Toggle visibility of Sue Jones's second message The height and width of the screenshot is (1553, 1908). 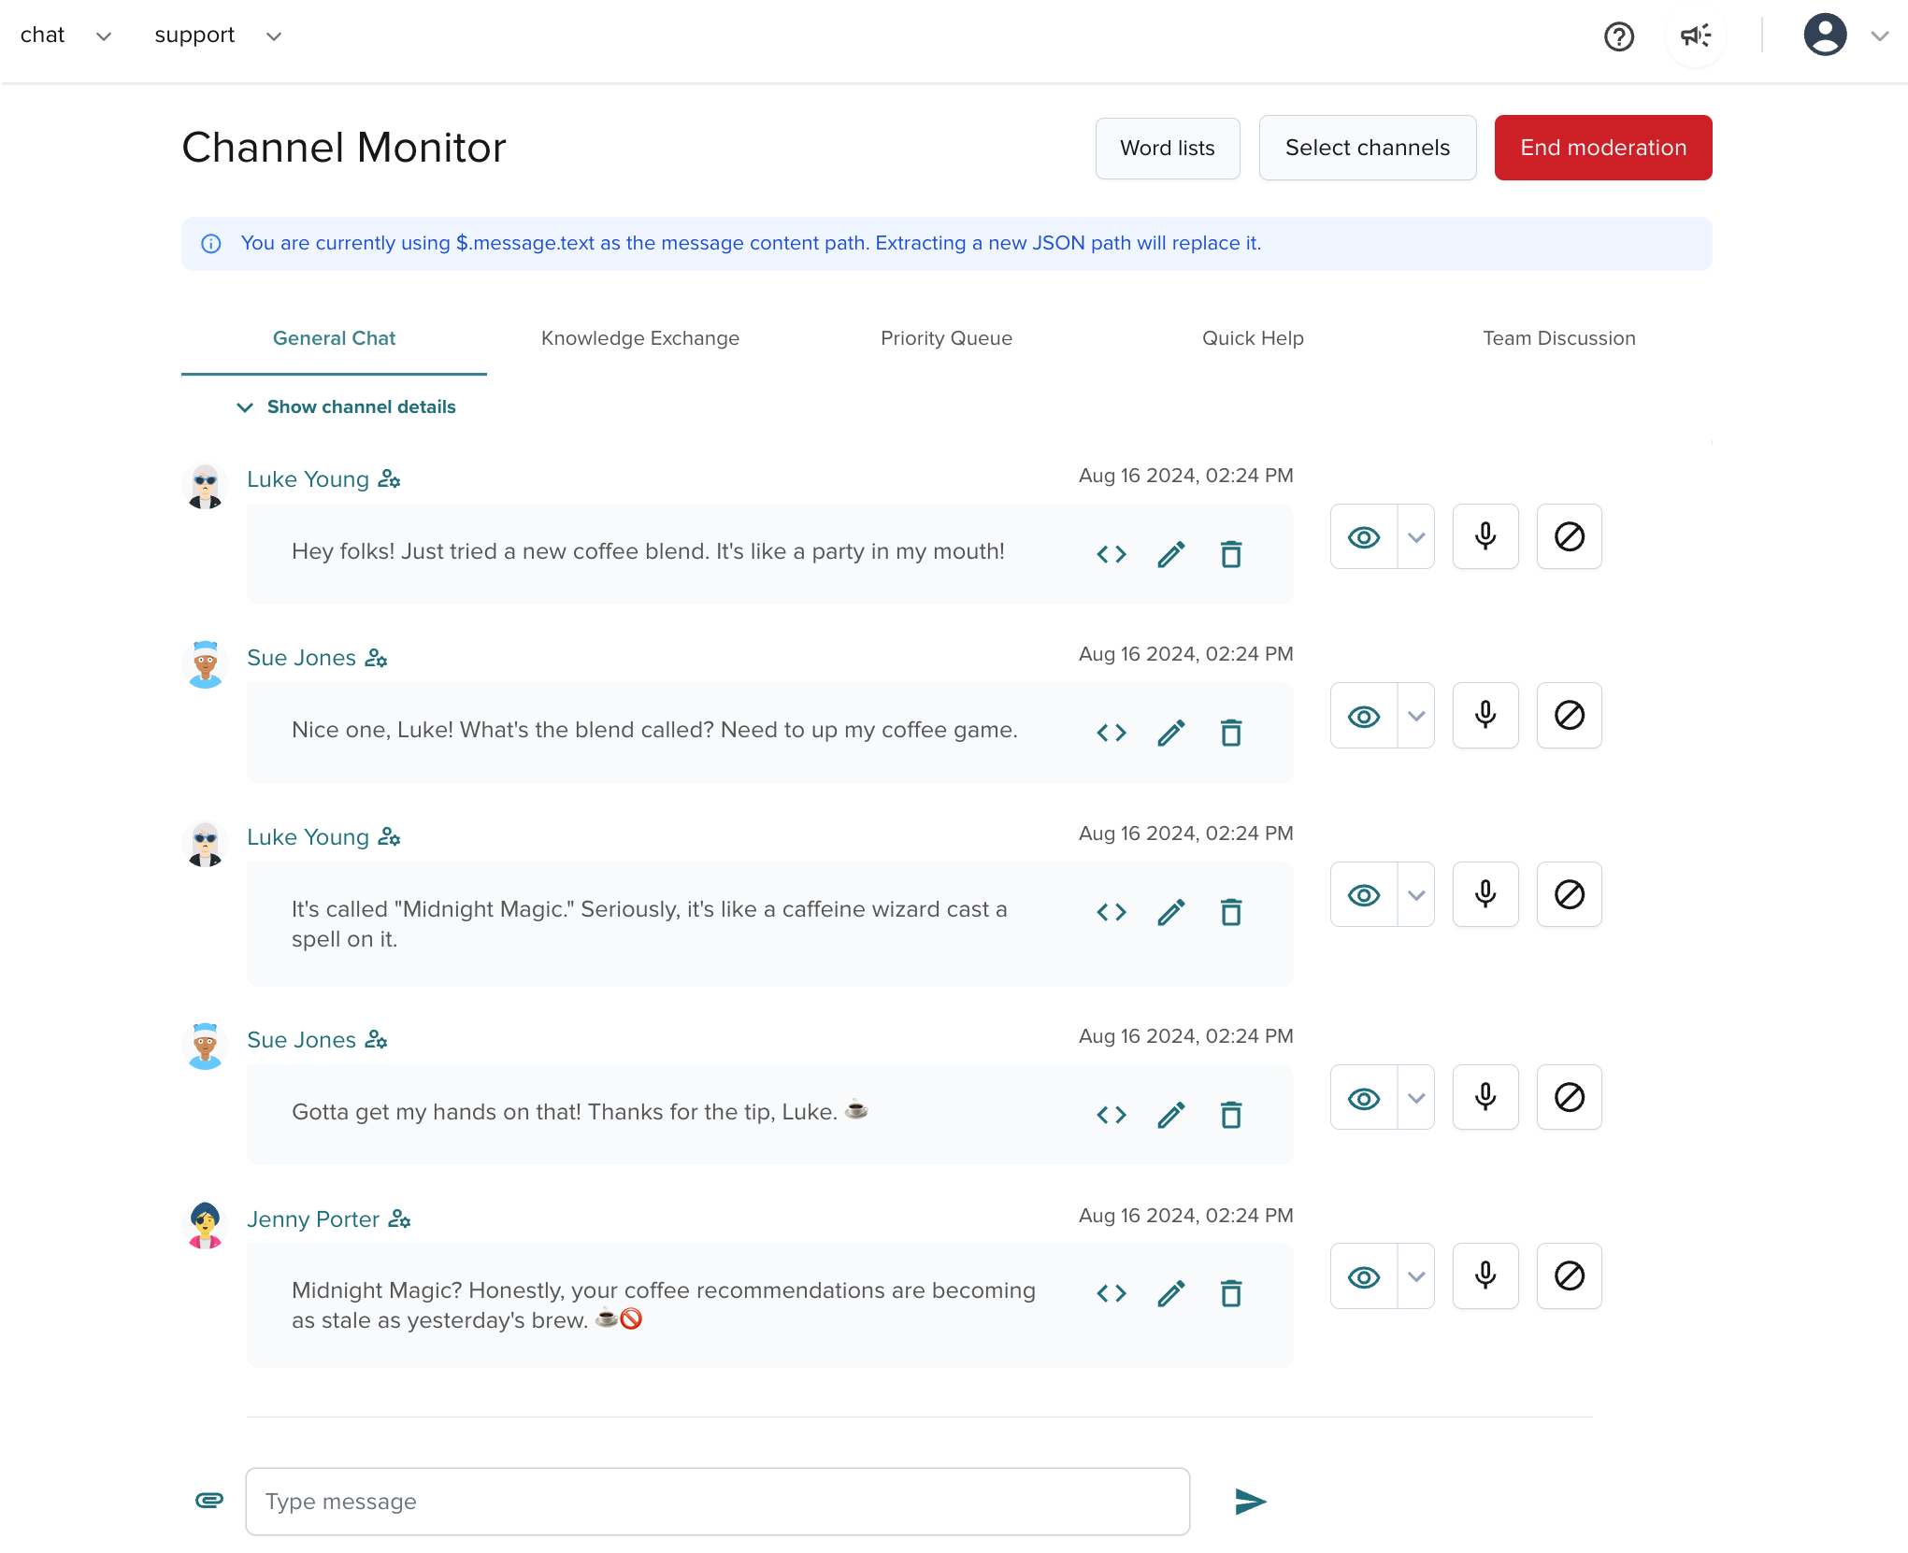point(1362,1097)
